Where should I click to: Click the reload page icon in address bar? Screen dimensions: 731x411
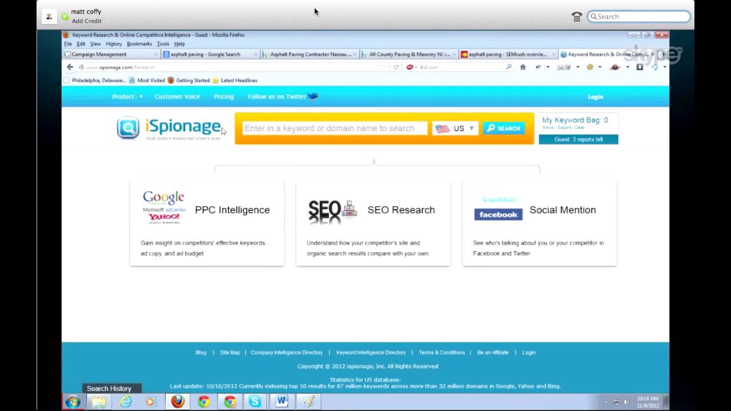point(396,67)
